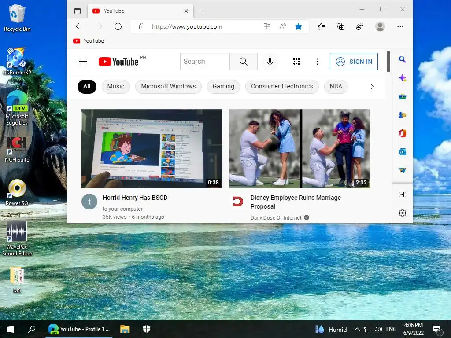Click the Disney Employee Ruins Marriage Proposal title
Screen dimensions: 451x338
296,202
